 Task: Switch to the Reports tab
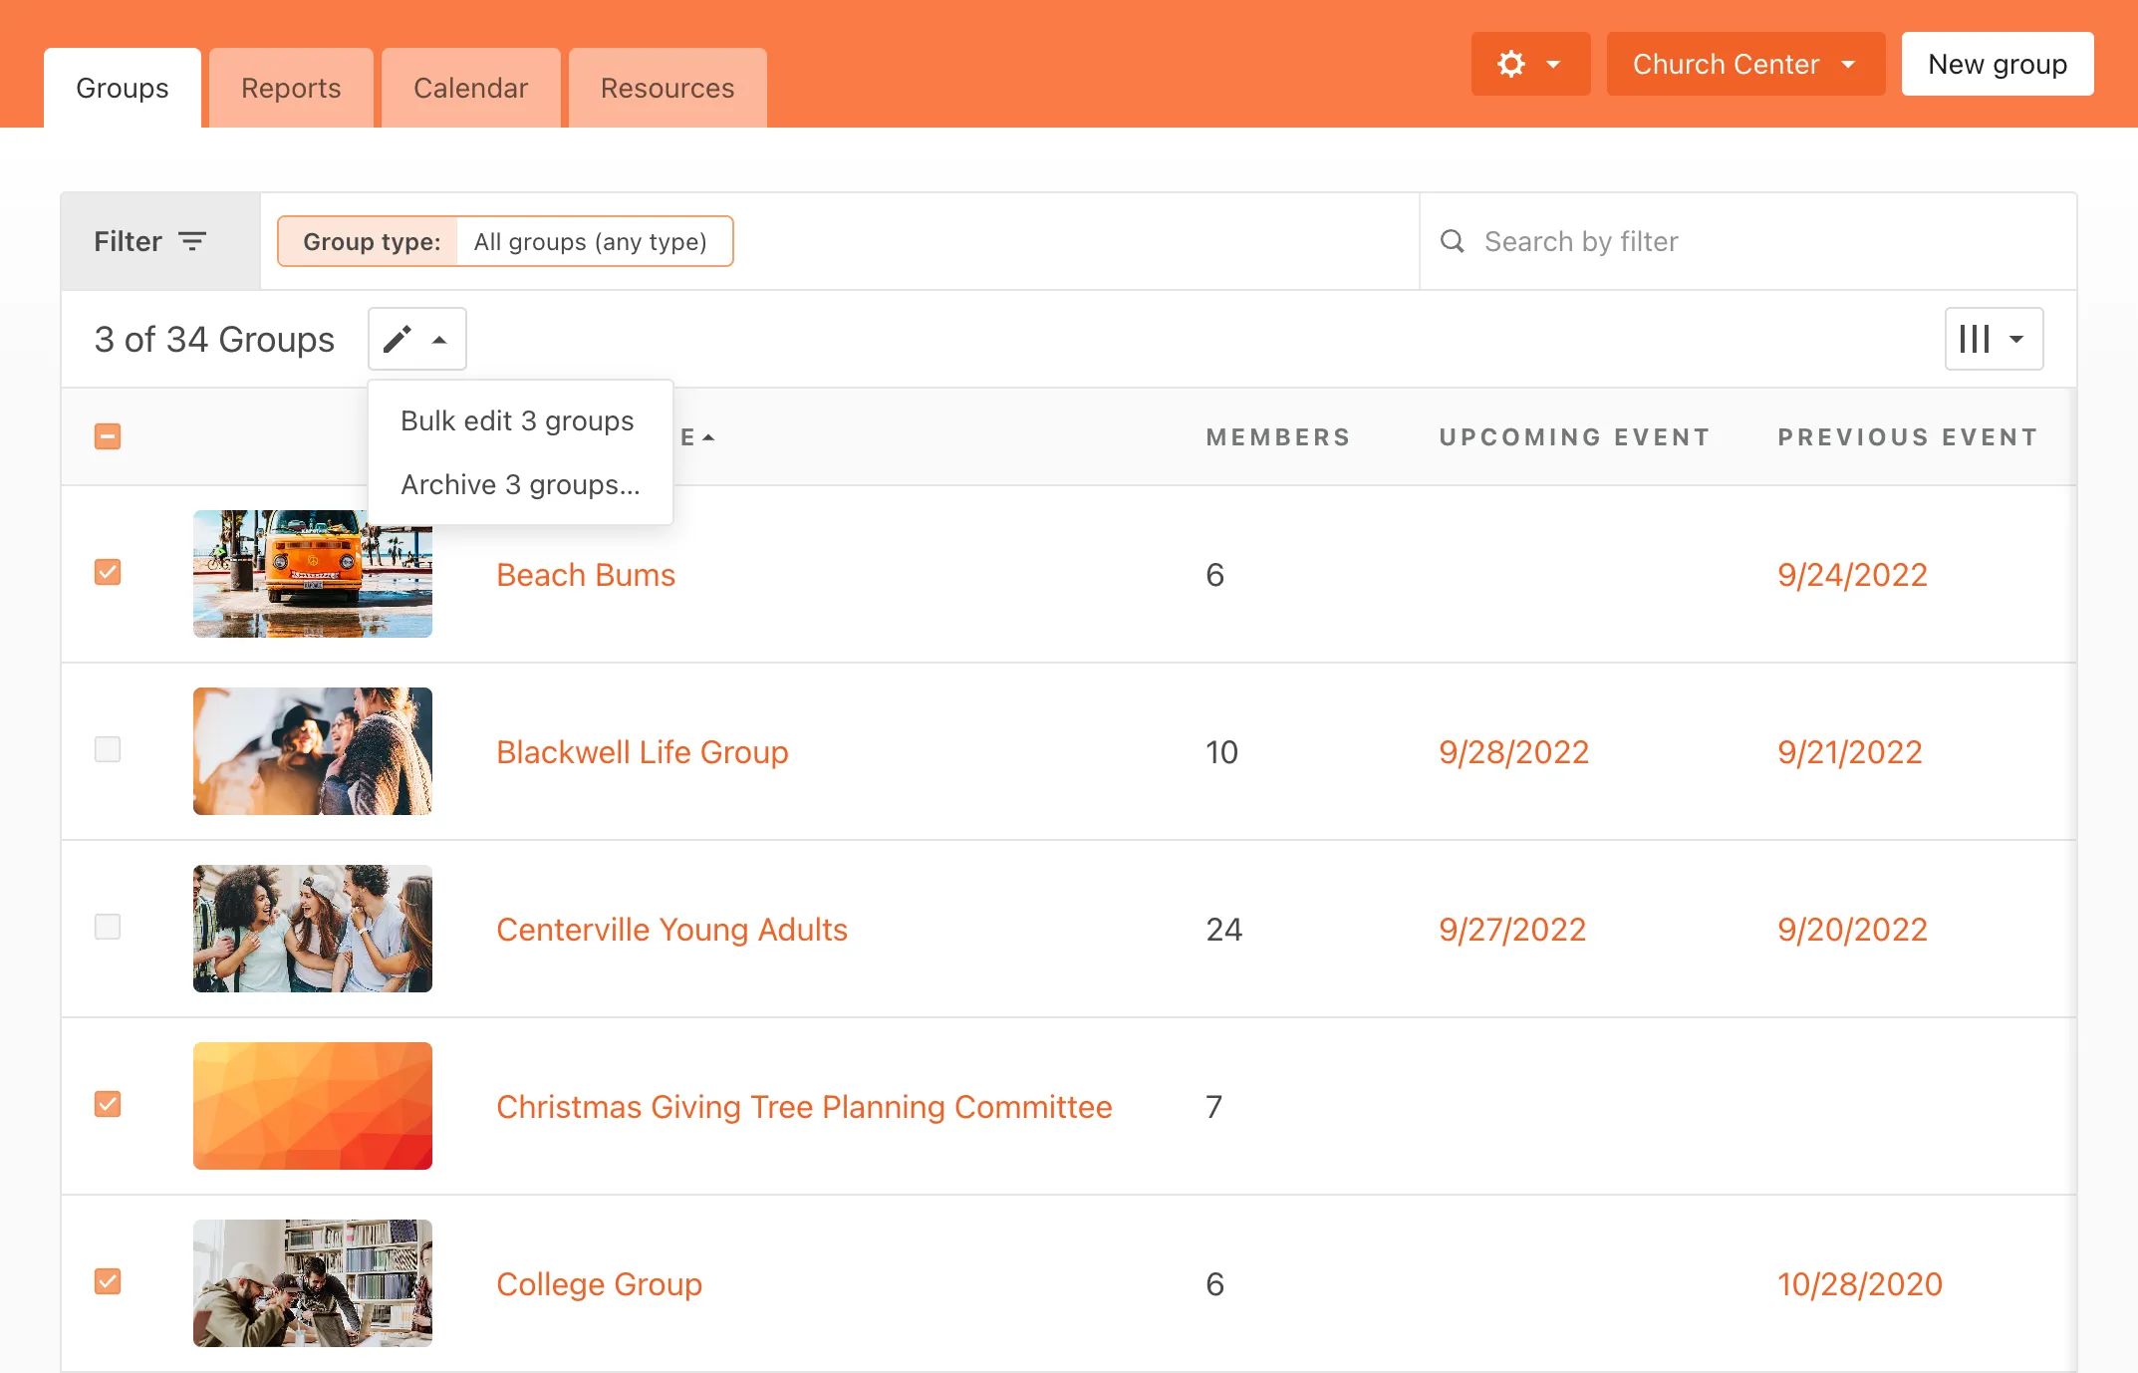tap(290, 87)
